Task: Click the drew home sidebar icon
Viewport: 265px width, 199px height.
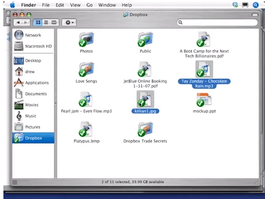Action: pos(19,71)
